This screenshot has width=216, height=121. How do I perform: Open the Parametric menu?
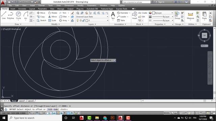tap(92, 5)
